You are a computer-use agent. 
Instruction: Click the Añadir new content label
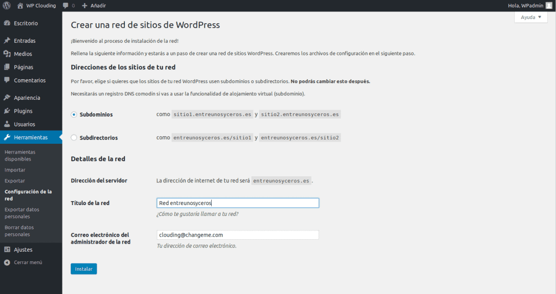click(x=98, y=5)
